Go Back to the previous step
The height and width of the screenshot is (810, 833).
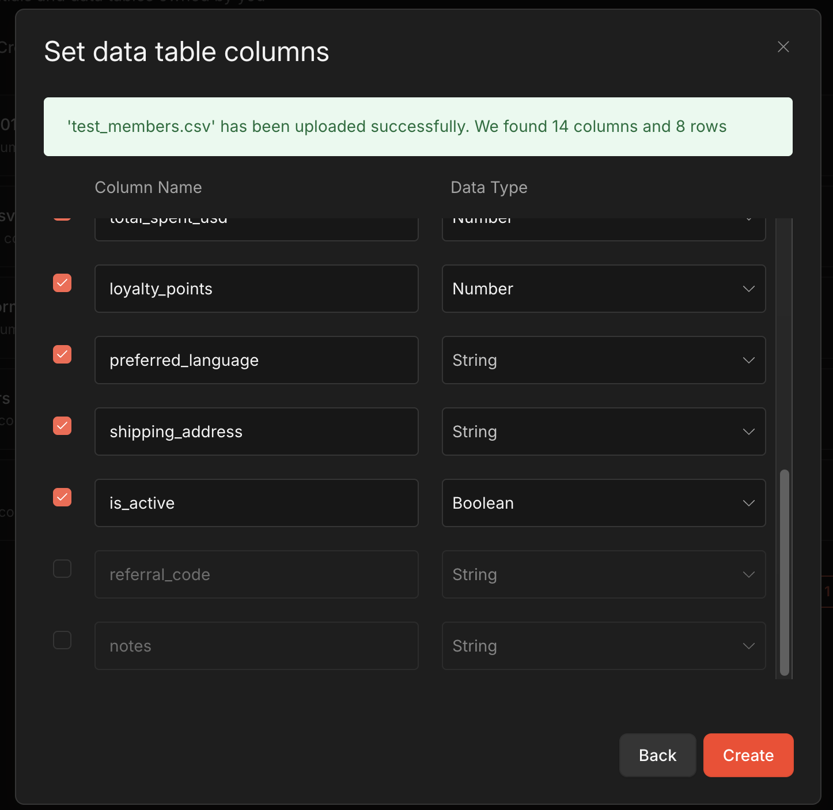[657, 755]
